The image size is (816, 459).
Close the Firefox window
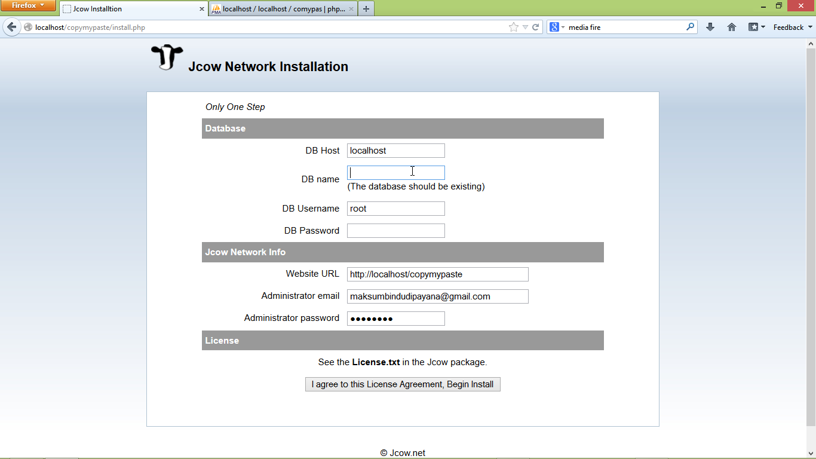coord(800,5)
